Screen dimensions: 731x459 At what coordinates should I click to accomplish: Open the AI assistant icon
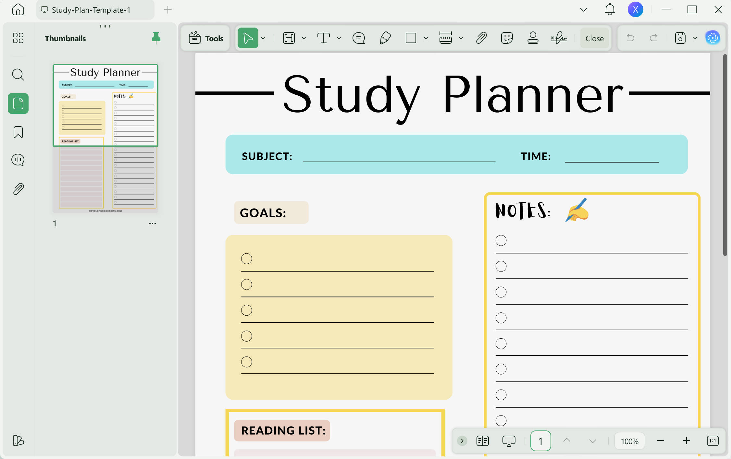[x=713, y=38]
